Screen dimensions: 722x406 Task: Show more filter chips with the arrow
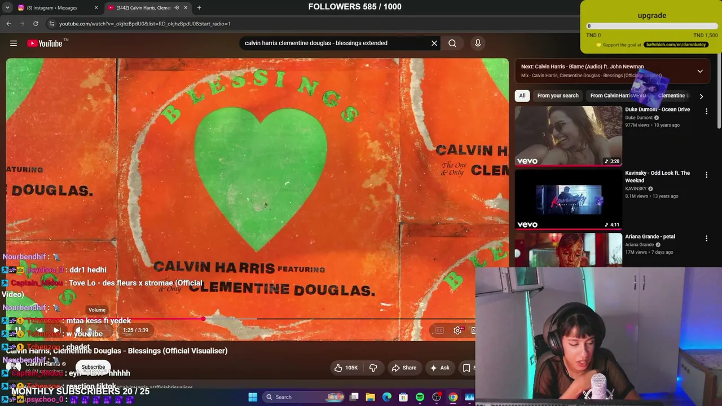(x=701, y=96)
